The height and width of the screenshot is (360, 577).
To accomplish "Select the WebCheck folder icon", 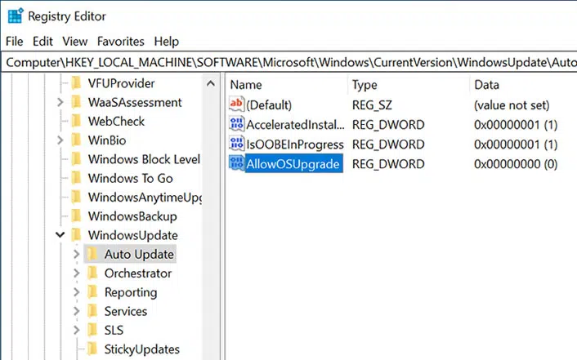I will (76, 121).
